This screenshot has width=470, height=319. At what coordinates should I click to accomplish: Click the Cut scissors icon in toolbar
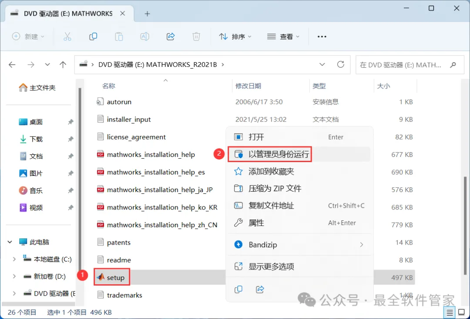(x=67, y=37)
